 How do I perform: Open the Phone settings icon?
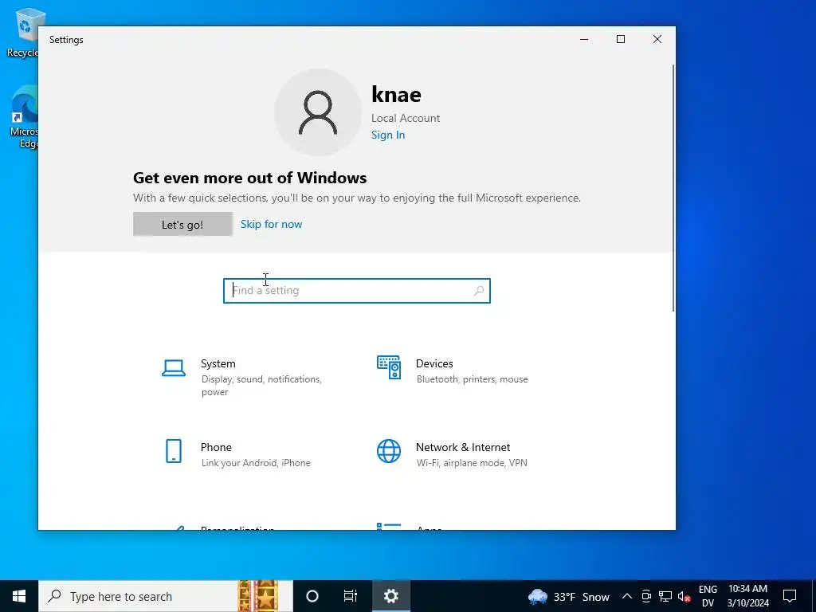[x=173, y=451]
